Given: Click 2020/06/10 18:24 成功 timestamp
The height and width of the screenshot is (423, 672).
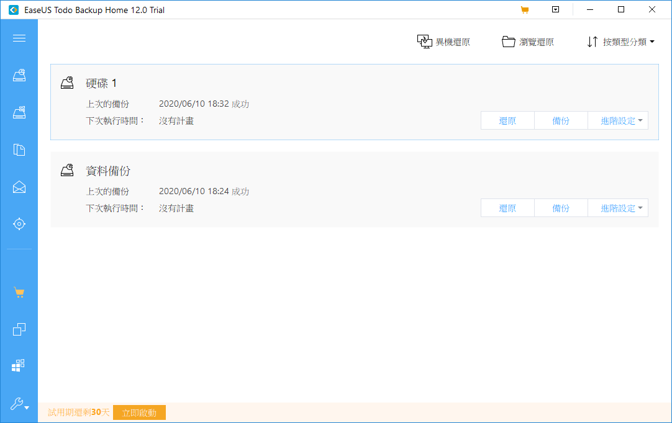Looking at the screenshot, I should 204,192.
